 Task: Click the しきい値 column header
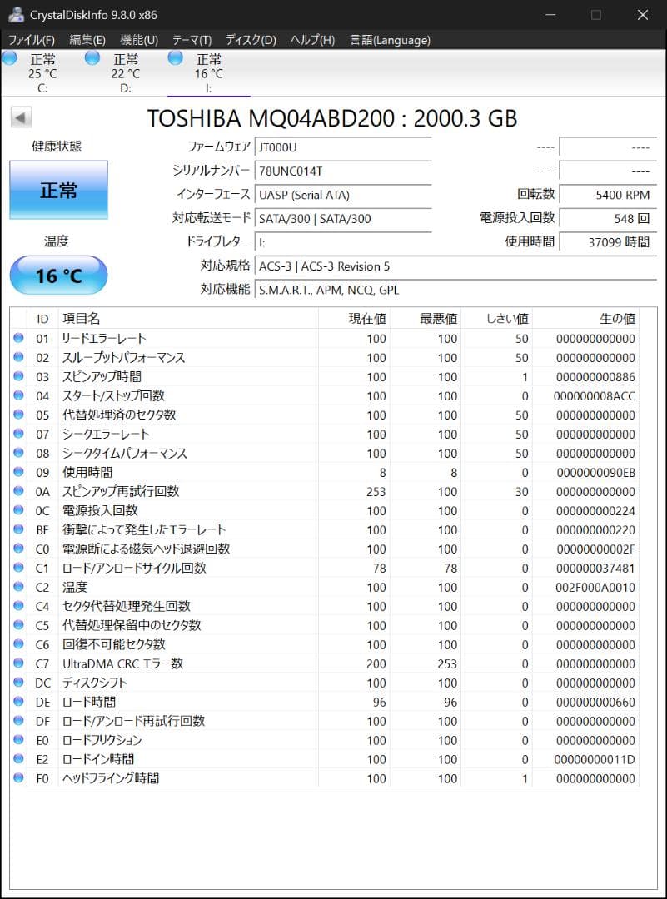tap(496, 318)
